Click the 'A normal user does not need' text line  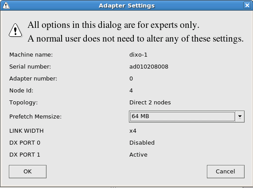tap(136, 38)
